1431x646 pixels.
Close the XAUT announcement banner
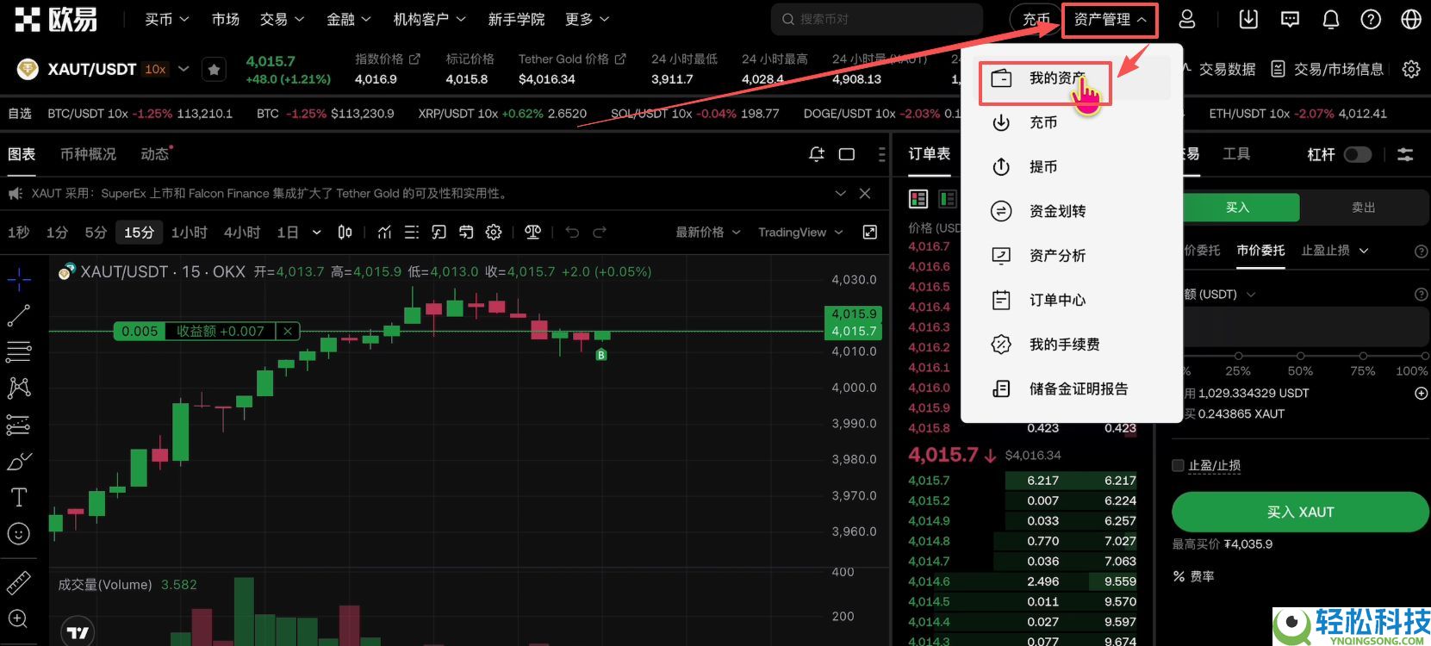(x=865, y=194)
